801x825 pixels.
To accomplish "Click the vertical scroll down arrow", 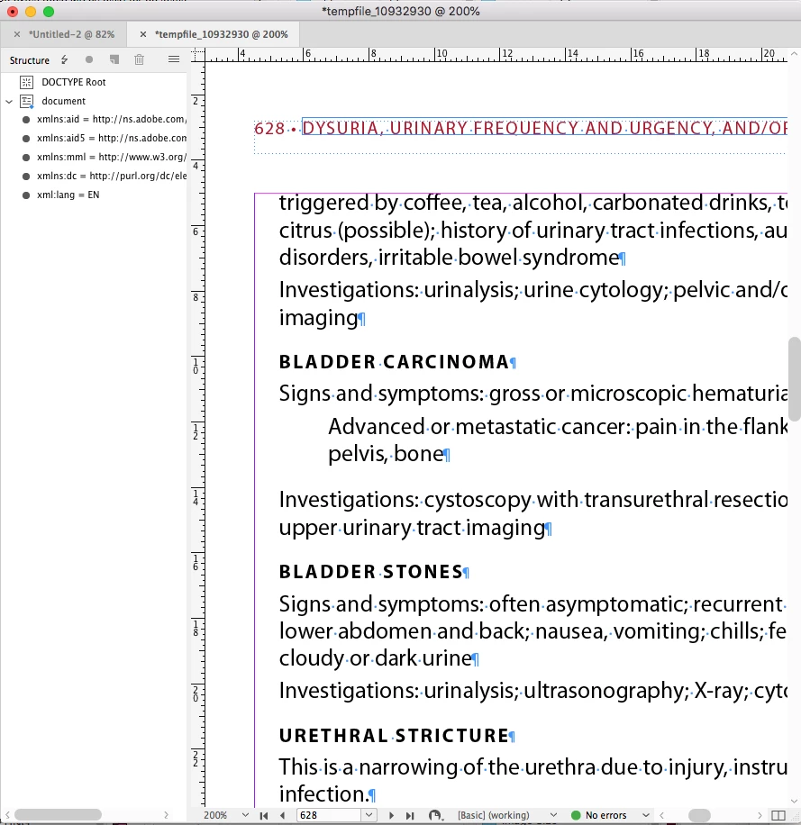I will (x=794, y=801).
